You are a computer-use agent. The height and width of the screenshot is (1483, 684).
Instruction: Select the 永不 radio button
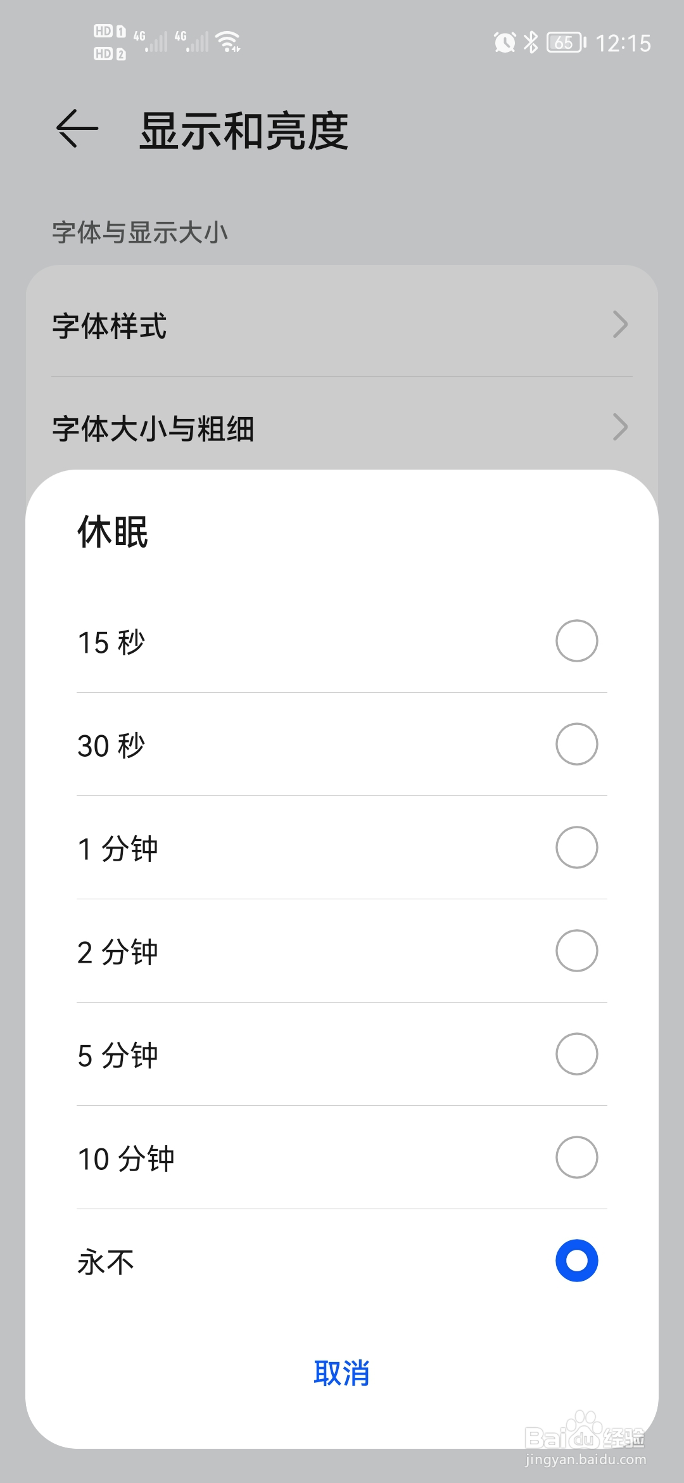(x=576, y=1261)
